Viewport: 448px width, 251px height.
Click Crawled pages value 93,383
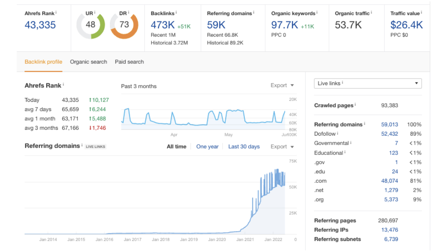390,105
